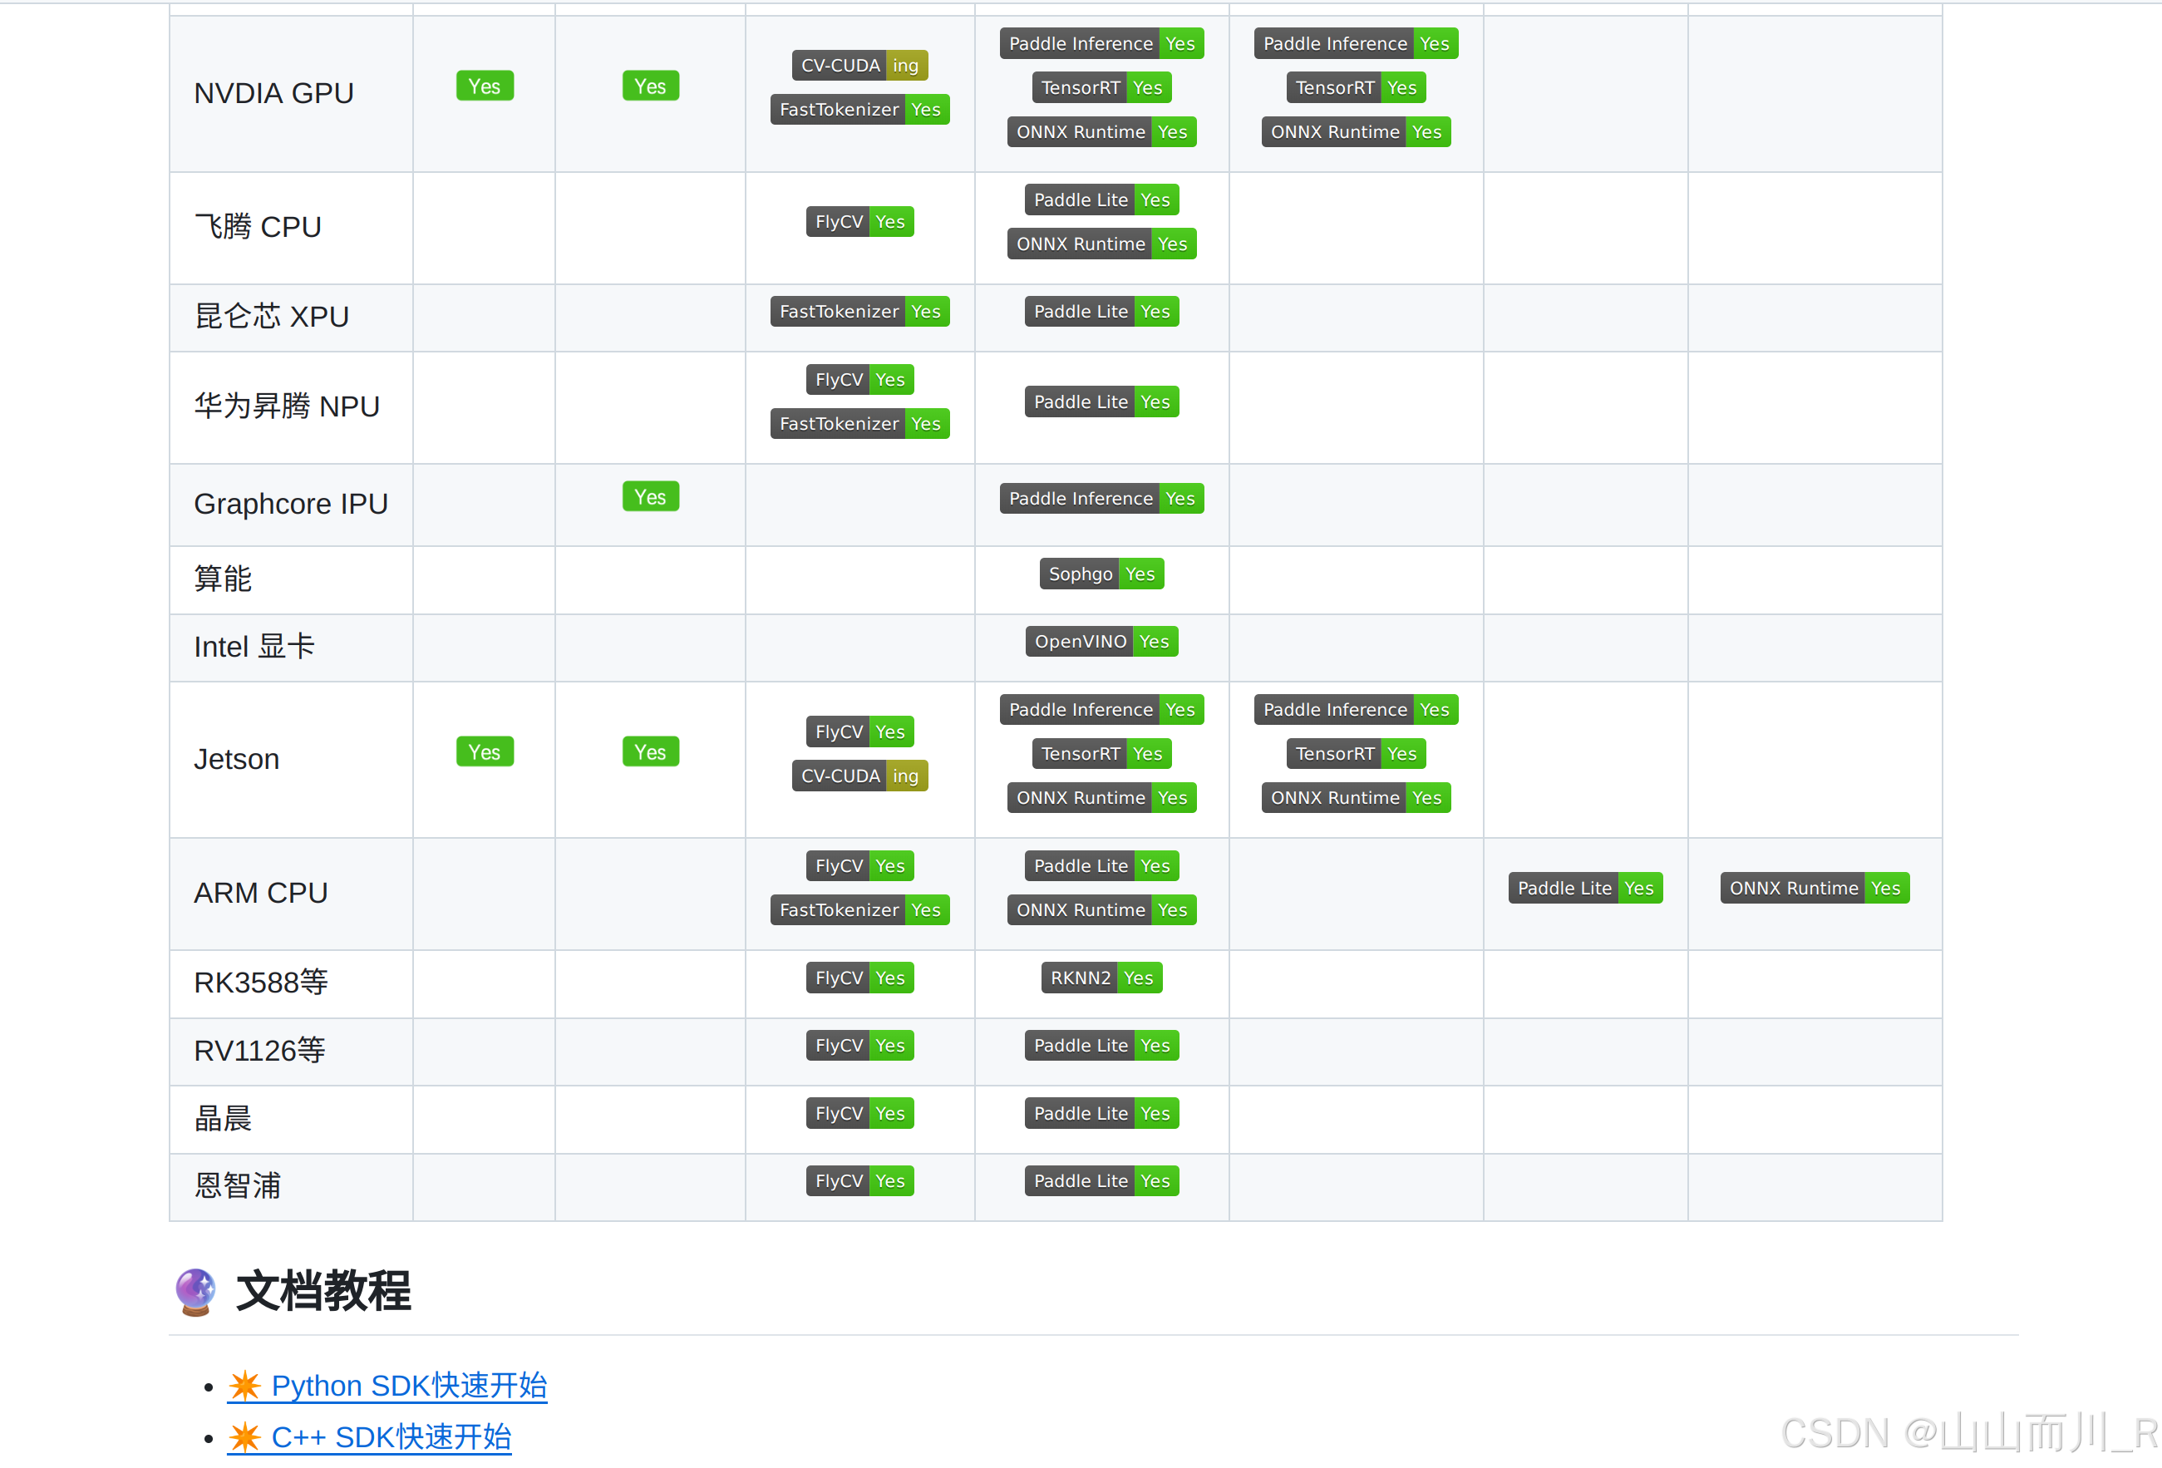2162x1468 pixels.
Task: Click FastTokenizer Yes badge in 华为昇腾 NPU row
Action: tap(859, 423)
